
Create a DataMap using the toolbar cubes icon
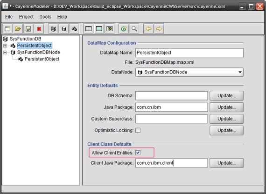click(x=74, y=29)
